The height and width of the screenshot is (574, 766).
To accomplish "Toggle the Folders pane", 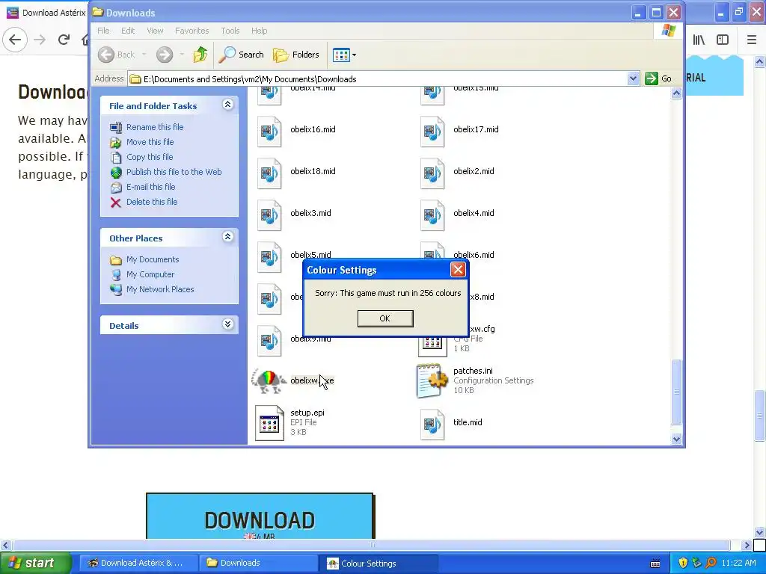I will (x=296, y=55).
